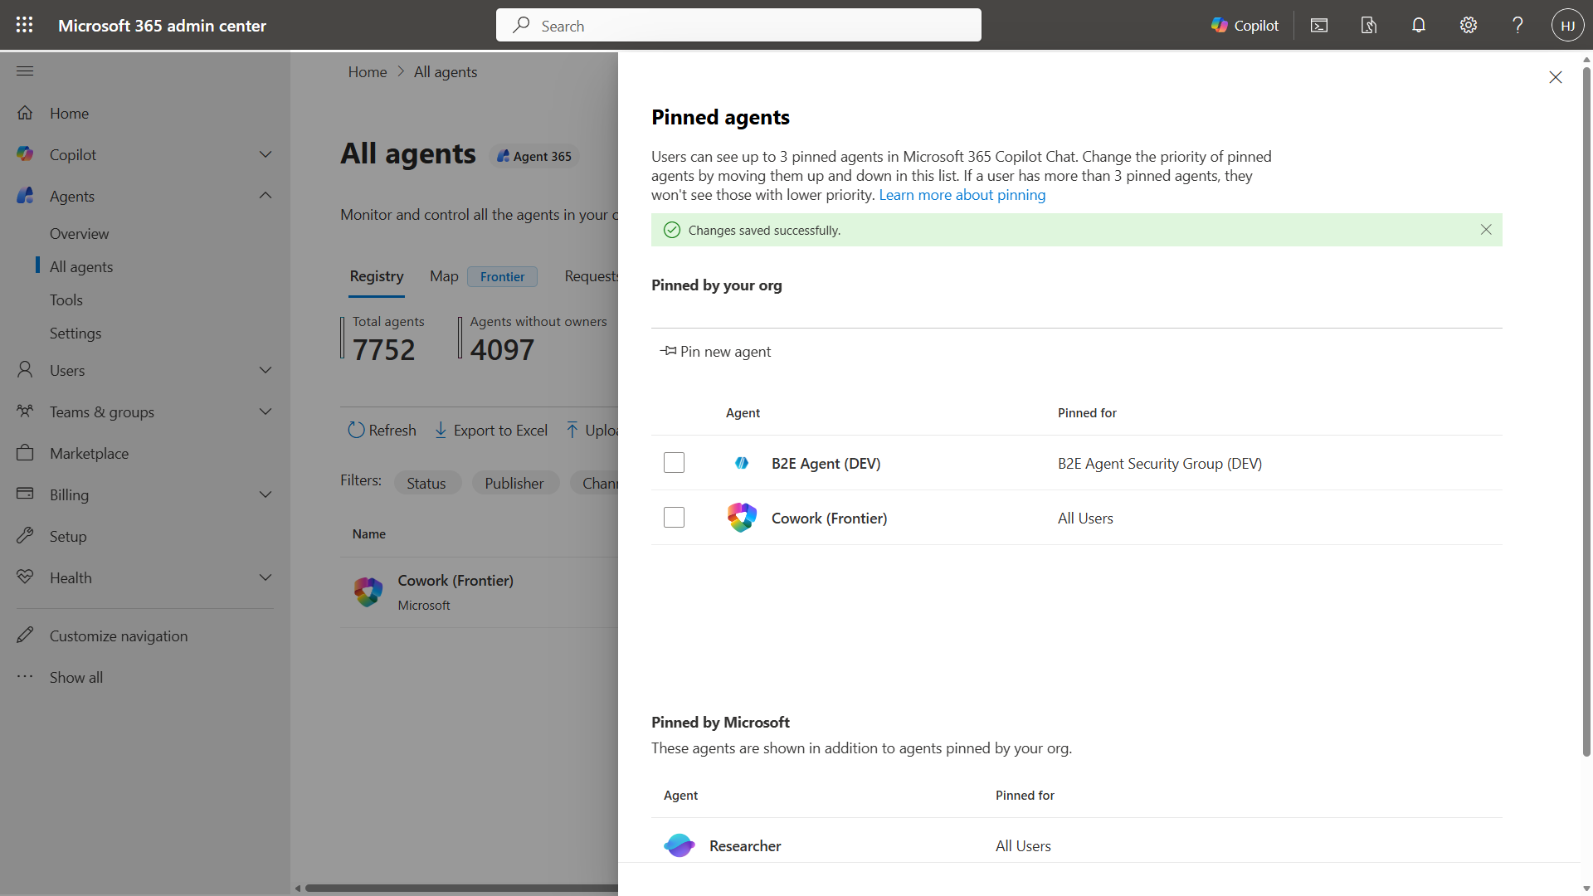Click Customize navigation
Screen dimensions: 1593x896
tap(119, 636)
